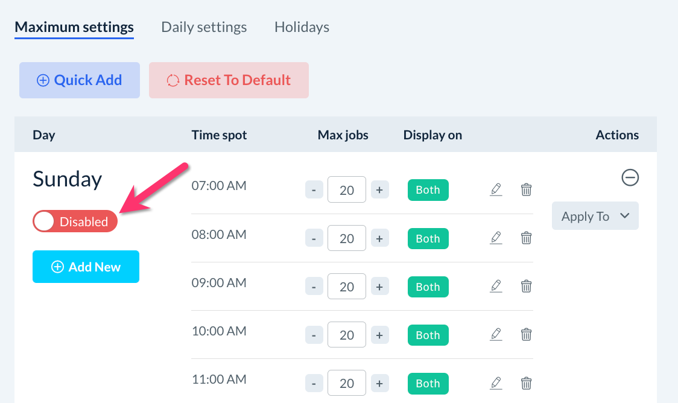678x403 pixels.
Task: Delete the 07:00 AM time spot
Action: [526, 189]
